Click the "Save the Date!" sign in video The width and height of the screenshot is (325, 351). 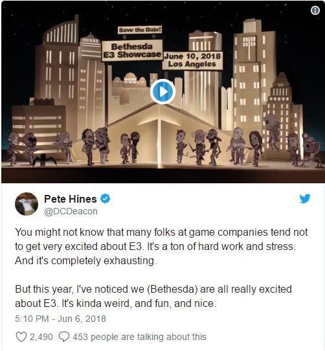140,30
